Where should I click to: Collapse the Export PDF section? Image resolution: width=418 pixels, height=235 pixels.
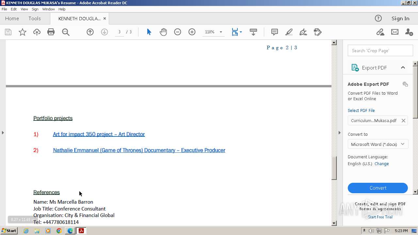coord(403,68)
